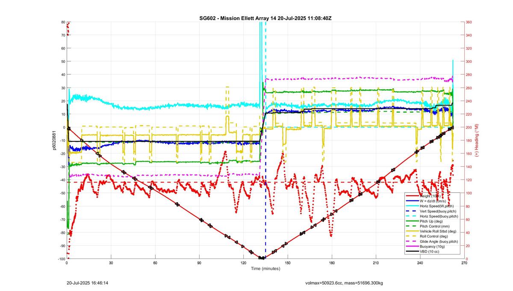The image size is (513, 291).
Task: Select the time axis tick label "270"
Action: click(x=464, y=263)
